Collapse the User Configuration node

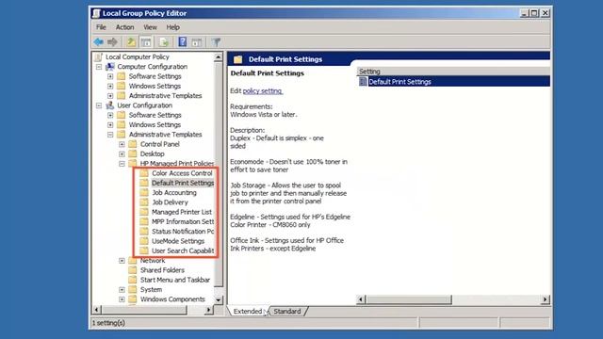(x=99, y=105)
